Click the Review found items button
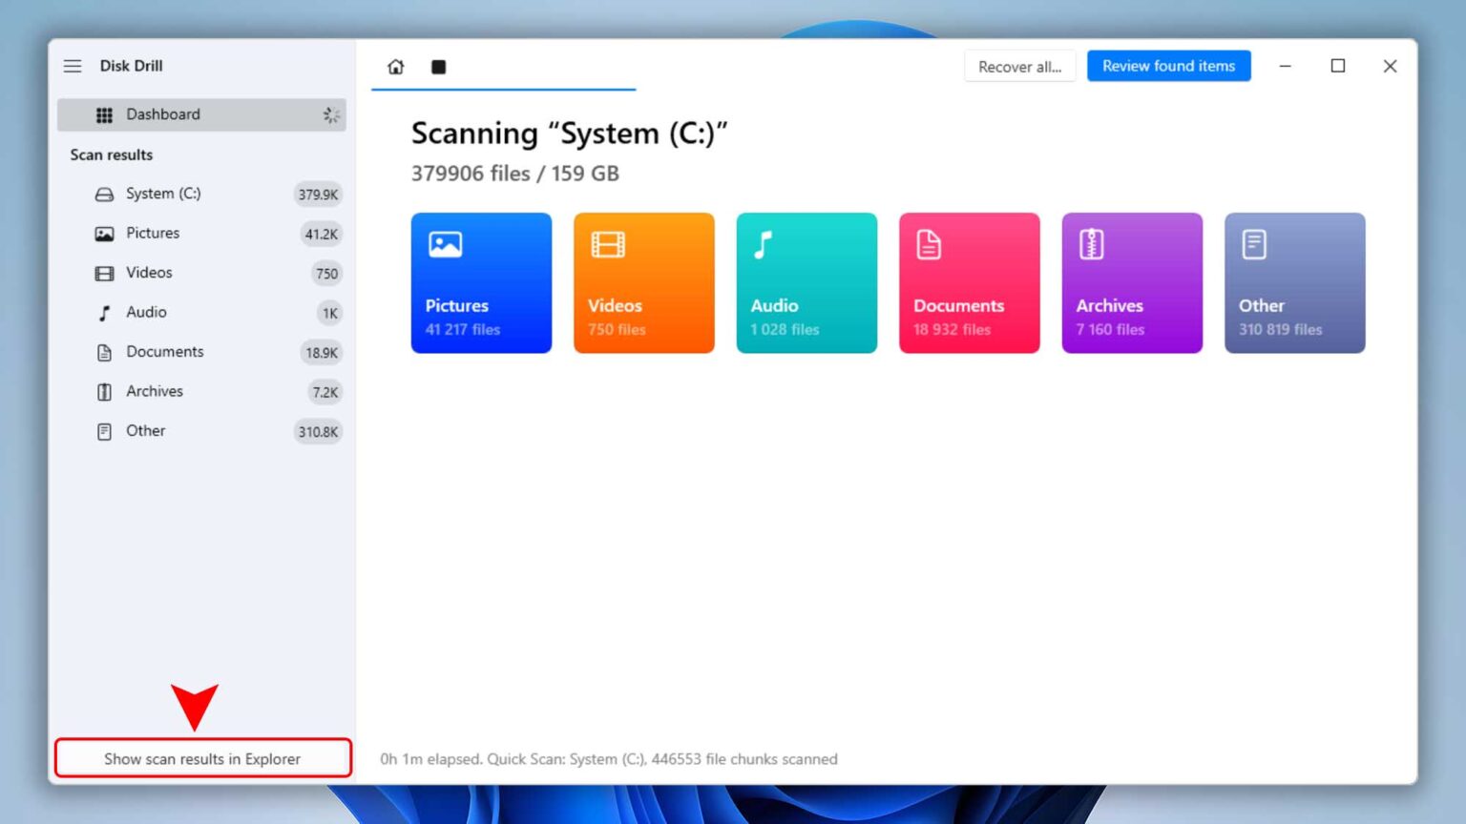 click(1168, 66)
